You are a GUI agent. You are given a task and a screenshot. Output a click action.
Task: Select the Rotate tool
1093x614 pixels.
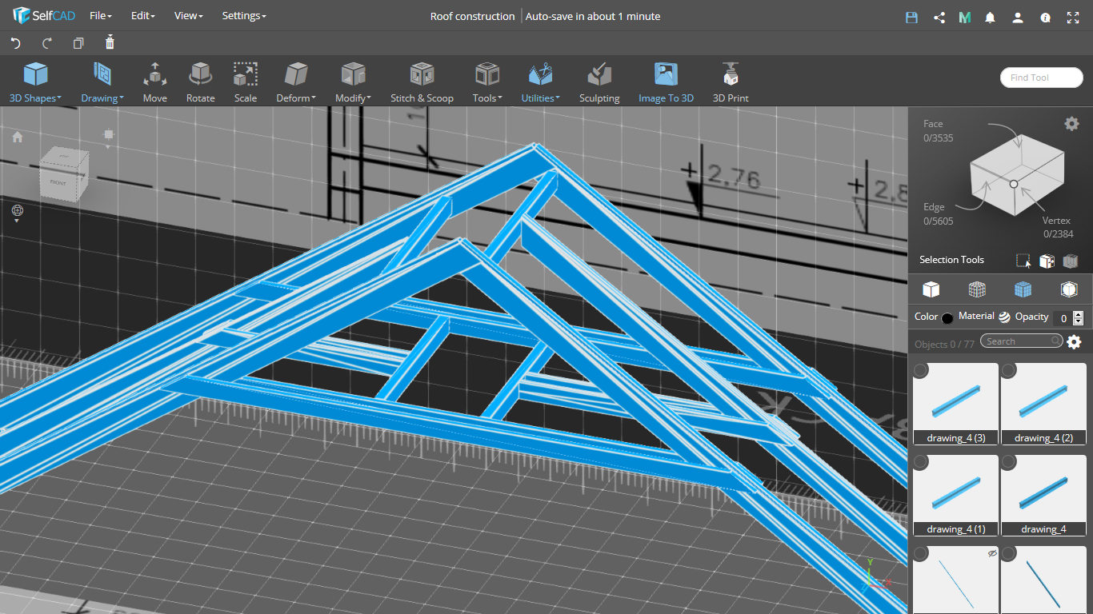click(200, 83)
